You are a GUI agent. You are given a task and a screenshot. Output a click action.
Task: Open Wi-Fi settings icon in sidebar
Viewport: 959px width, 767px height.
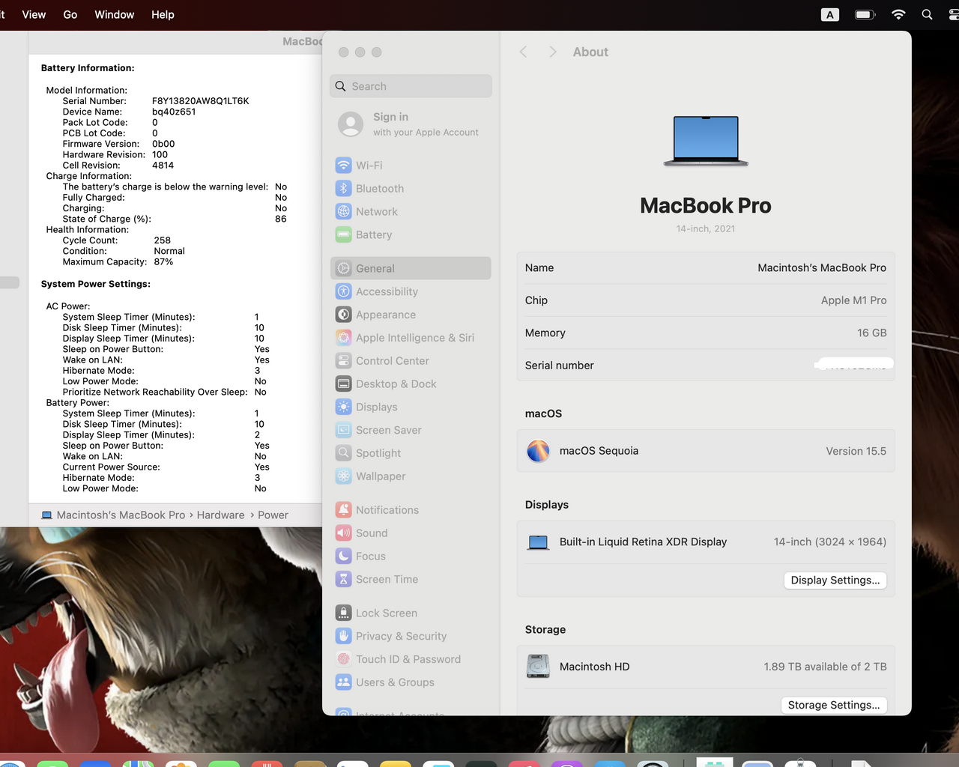(x=343, y=166)
